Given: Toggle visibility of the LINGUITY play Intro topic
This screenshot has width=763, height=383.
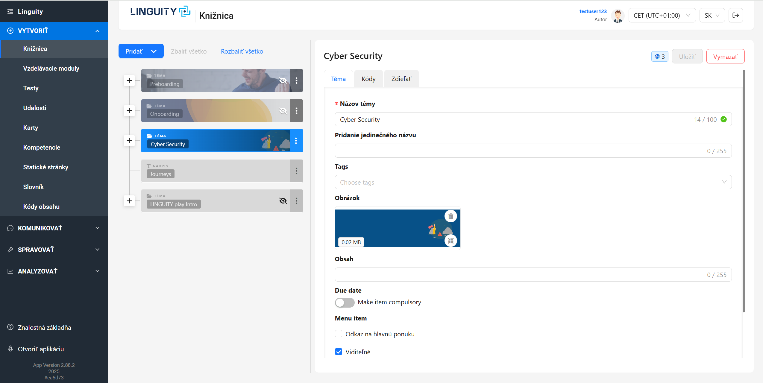Looking at the screenshot, I should click(x=283, y=201).
